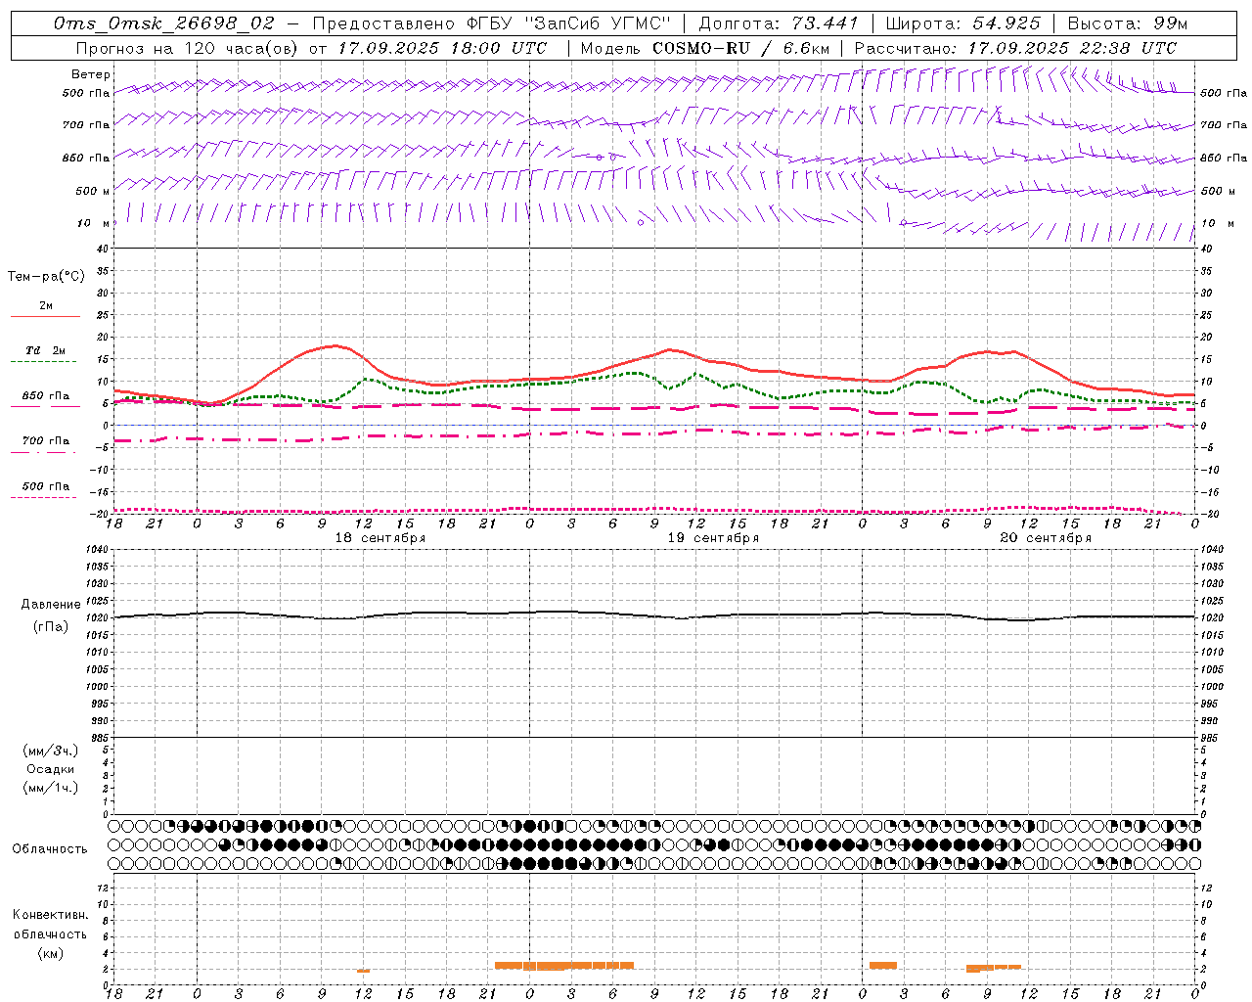The width and height of the screenshot is (1252, 1002).
Task: Click the longitude value Долгота: 73.441
Action: (779, 23)
